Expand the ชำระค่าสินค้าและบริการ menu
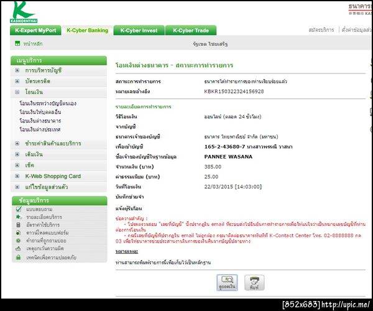Screen dimensions: 373x311 tap(17, 143)
